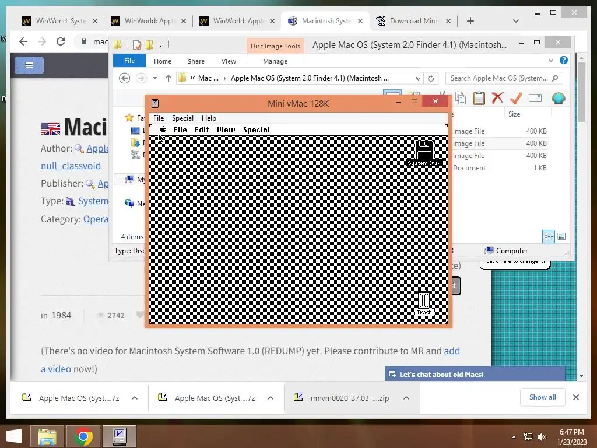Click red X delete toolbar icon
This screenshot has width=597, height=448.
[x=497, y=98]
